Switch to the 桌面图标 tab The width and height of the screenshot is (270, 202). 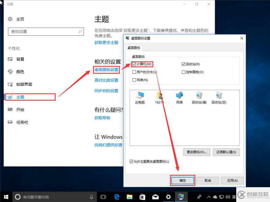coord(134,47)
